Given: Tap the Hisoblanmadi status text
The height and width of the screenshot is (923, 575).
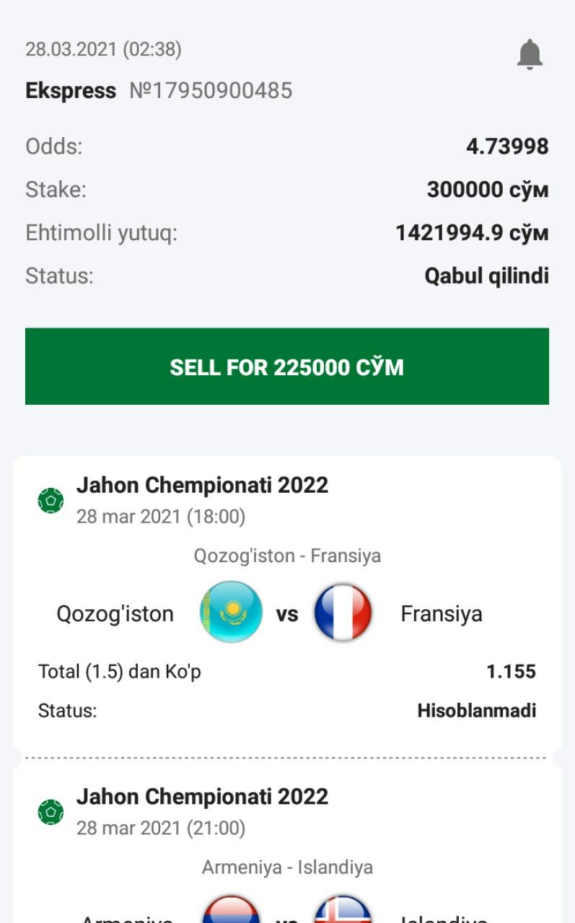Looking at the screenshot, I should 476,711.
